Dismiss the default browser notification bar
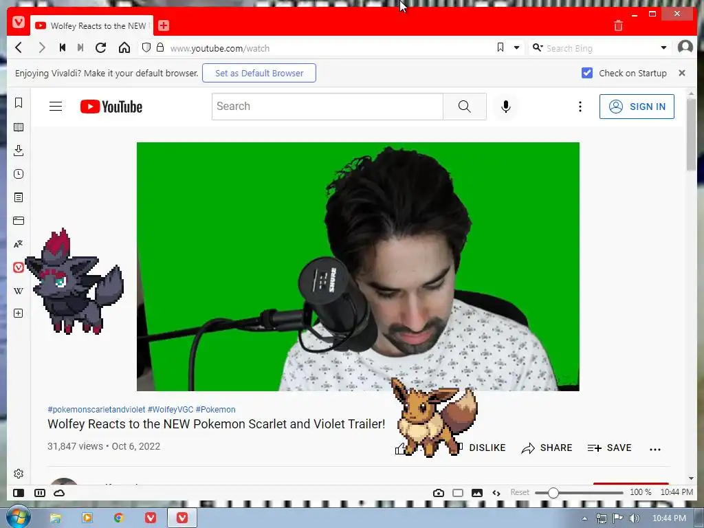 pos(682,73)
